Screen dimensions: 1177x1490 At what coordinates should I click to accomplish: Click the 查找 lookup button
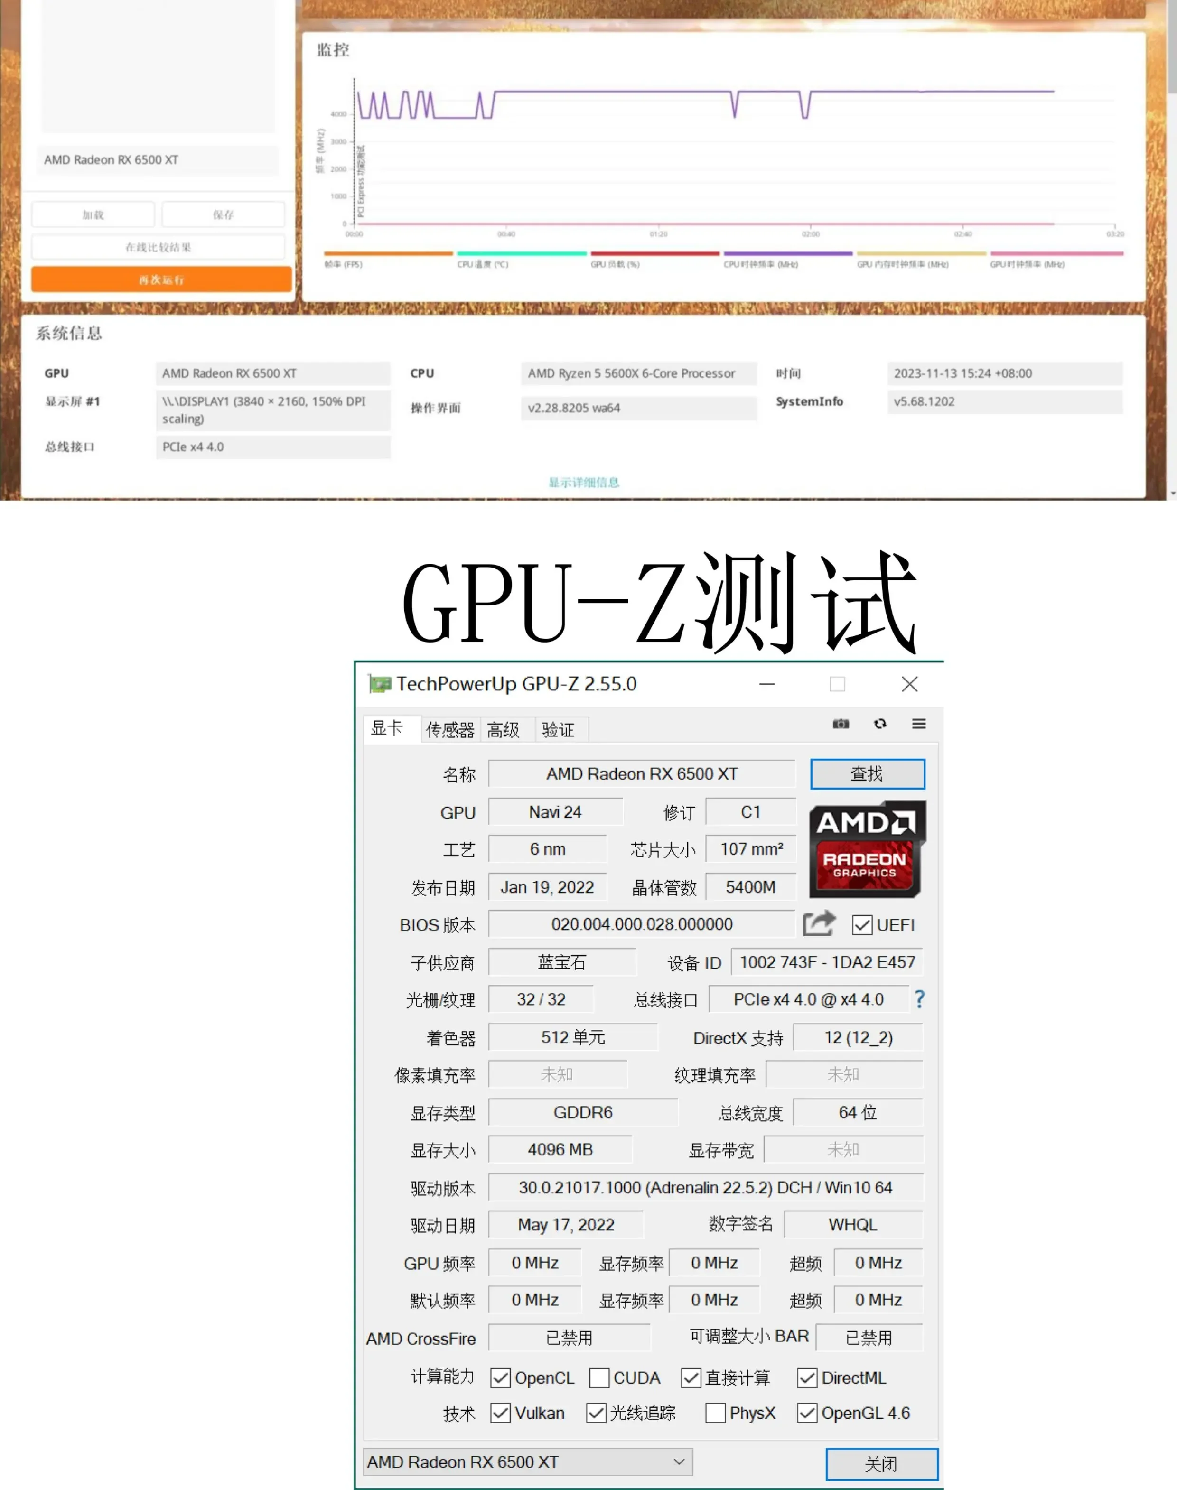point(867,773)
